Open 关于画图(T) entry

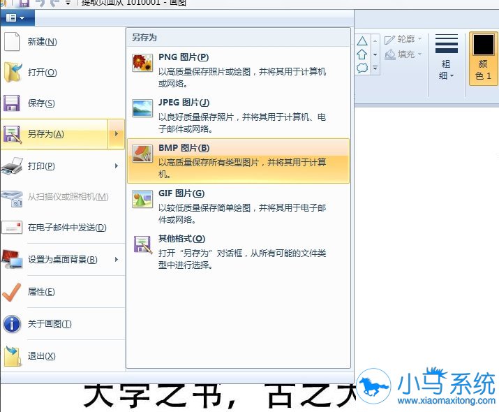63,324
